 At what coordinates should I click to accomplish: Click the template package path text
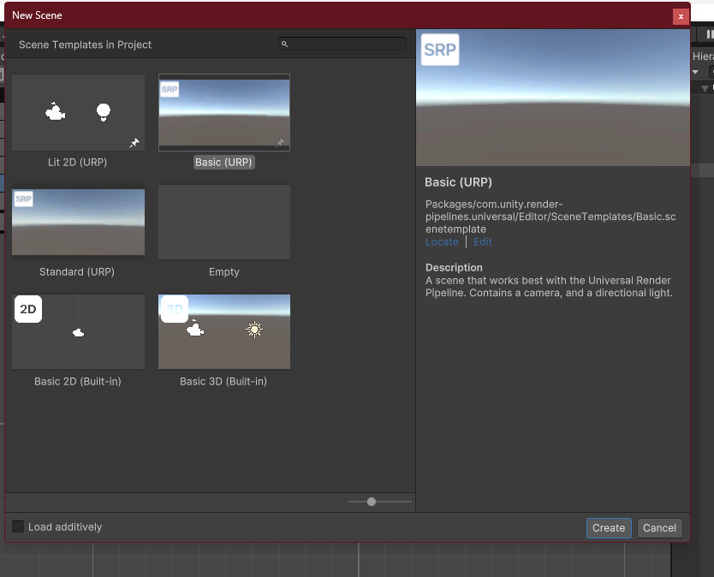click(x=550, y=217)
